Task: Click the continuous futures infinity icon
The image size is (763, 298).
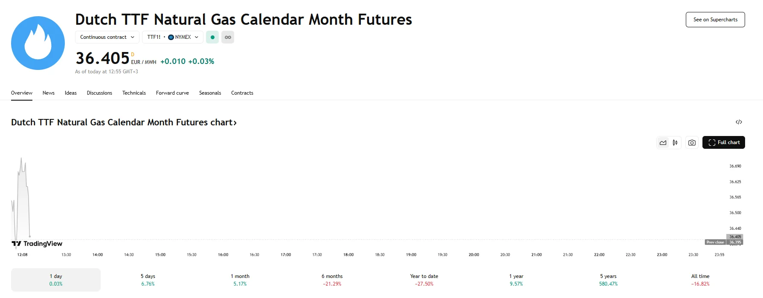Action: (228, 38)
